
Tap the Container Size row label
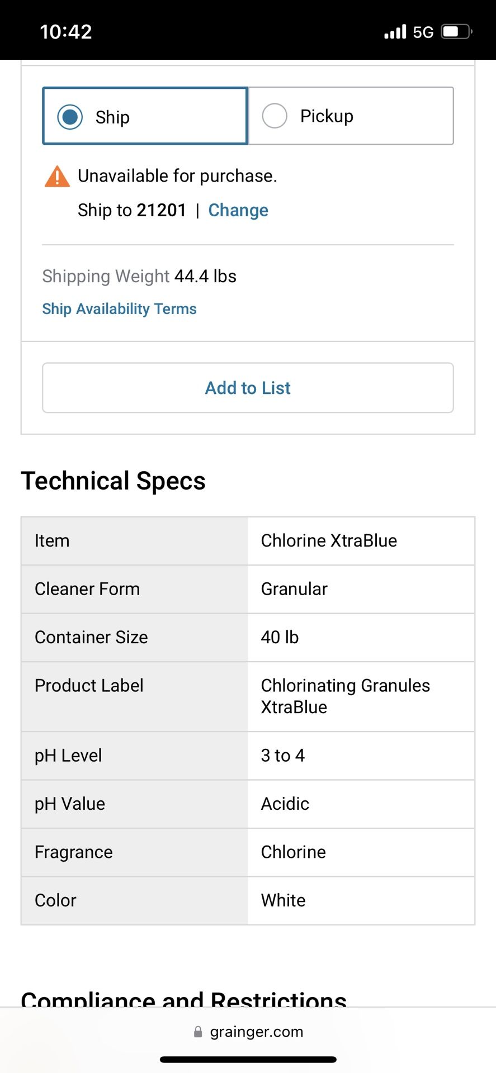(91, 637)
